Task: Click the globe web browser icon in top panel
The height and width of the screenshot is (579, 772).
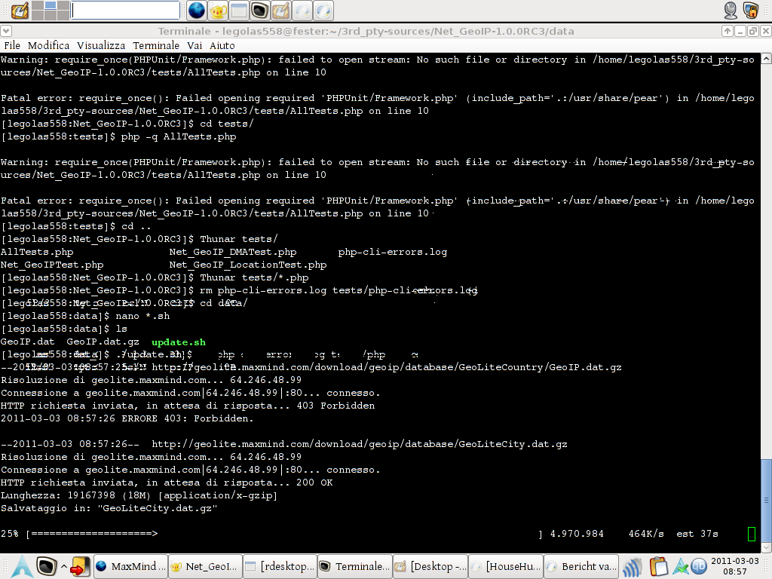Action: pos(197,11)
